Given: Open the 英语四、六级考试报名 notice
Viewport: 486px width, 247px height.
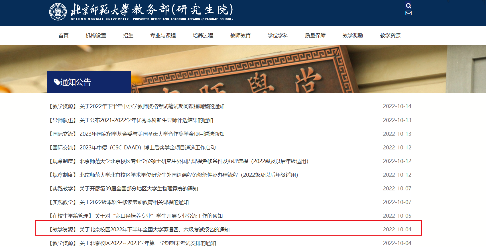Looking at the screenshot, I should coord(154,230).
